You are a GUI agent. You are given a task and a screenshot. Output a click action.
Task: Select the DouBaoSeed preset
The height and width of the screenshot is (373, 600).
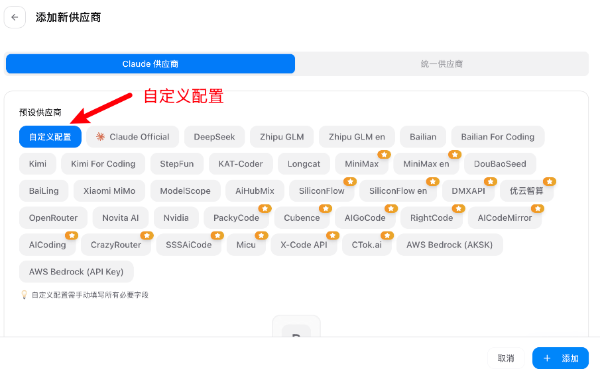coord(500,164)
